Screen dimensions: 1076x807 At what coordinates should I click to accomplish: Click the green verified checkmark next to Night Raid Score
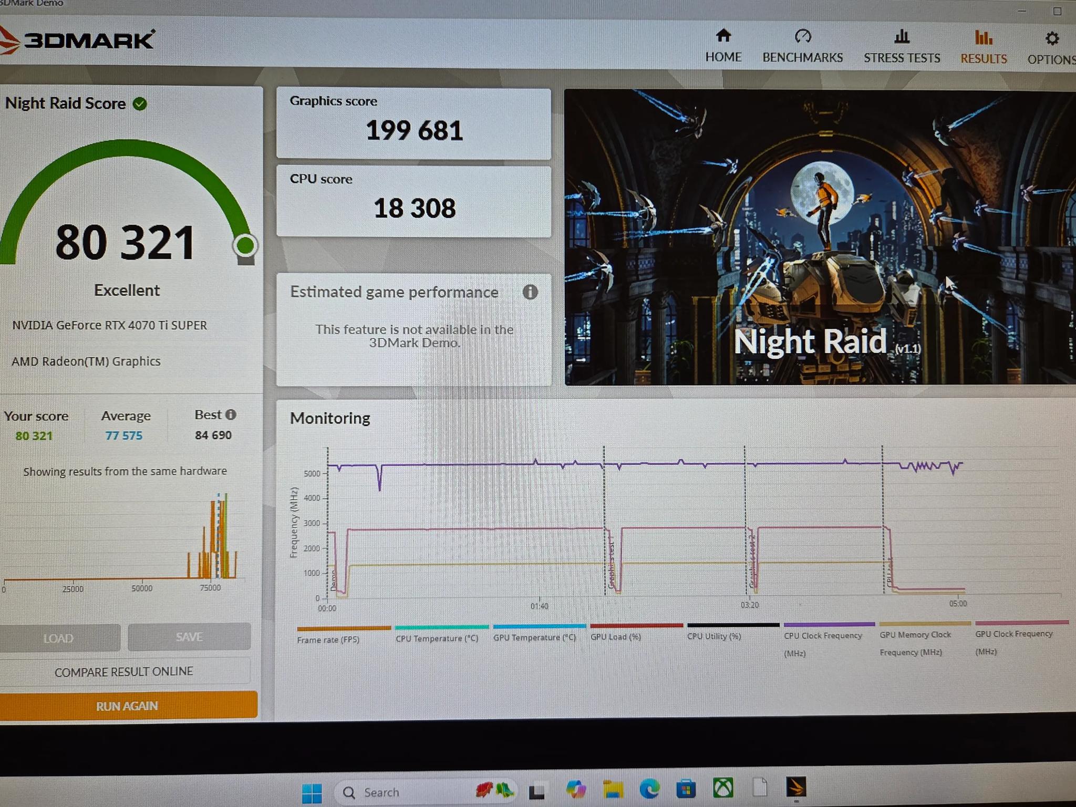click(x=140, y=104)
